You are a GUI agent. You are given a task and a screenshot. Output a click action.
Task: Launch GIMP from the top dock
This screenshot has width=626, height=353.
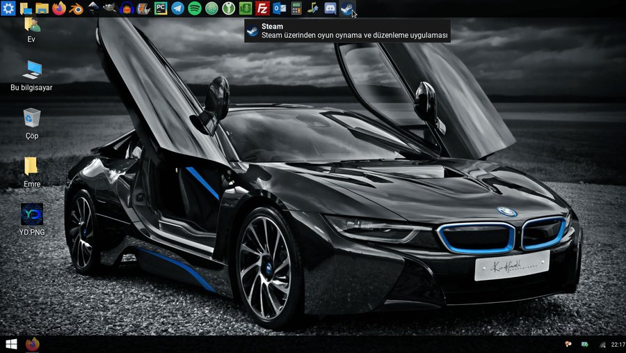pos(110,9)
